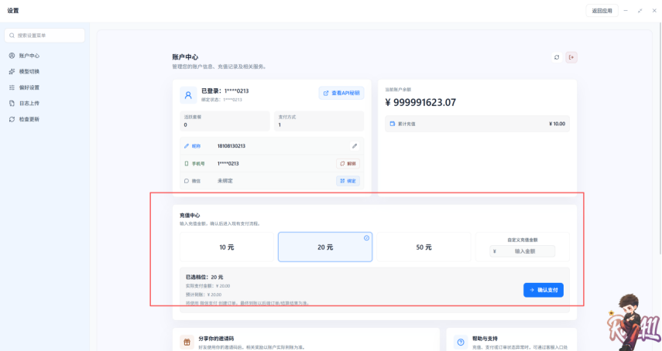Click the 充值中心 heading
This screenshot has height=351, width=662.
190,216
